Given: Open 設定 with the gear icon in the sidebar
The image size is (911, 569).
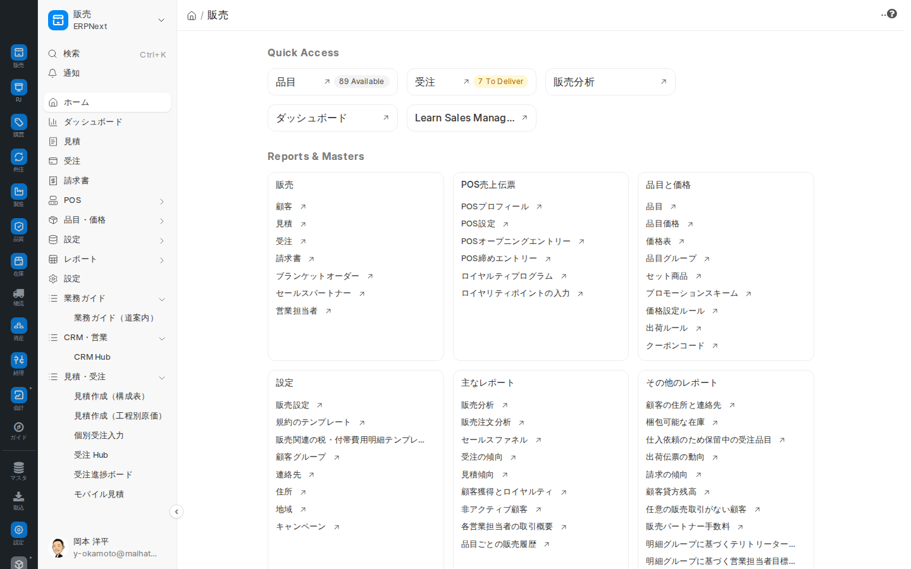Looking at the screenshot, I should [107, 279].
